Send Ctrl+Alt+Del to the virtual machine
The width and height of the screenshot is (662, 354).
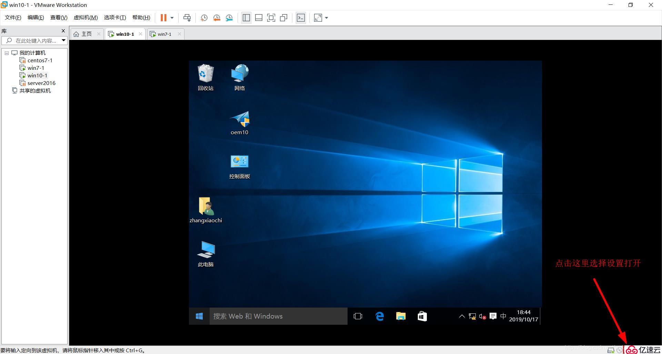tap(187, 18)
